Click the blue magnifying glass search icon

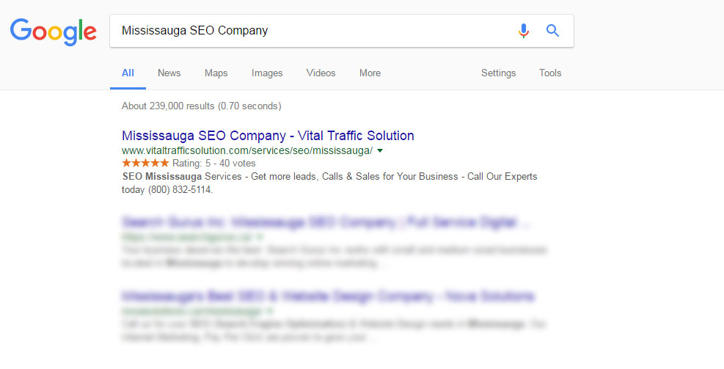tap(552, 31)
